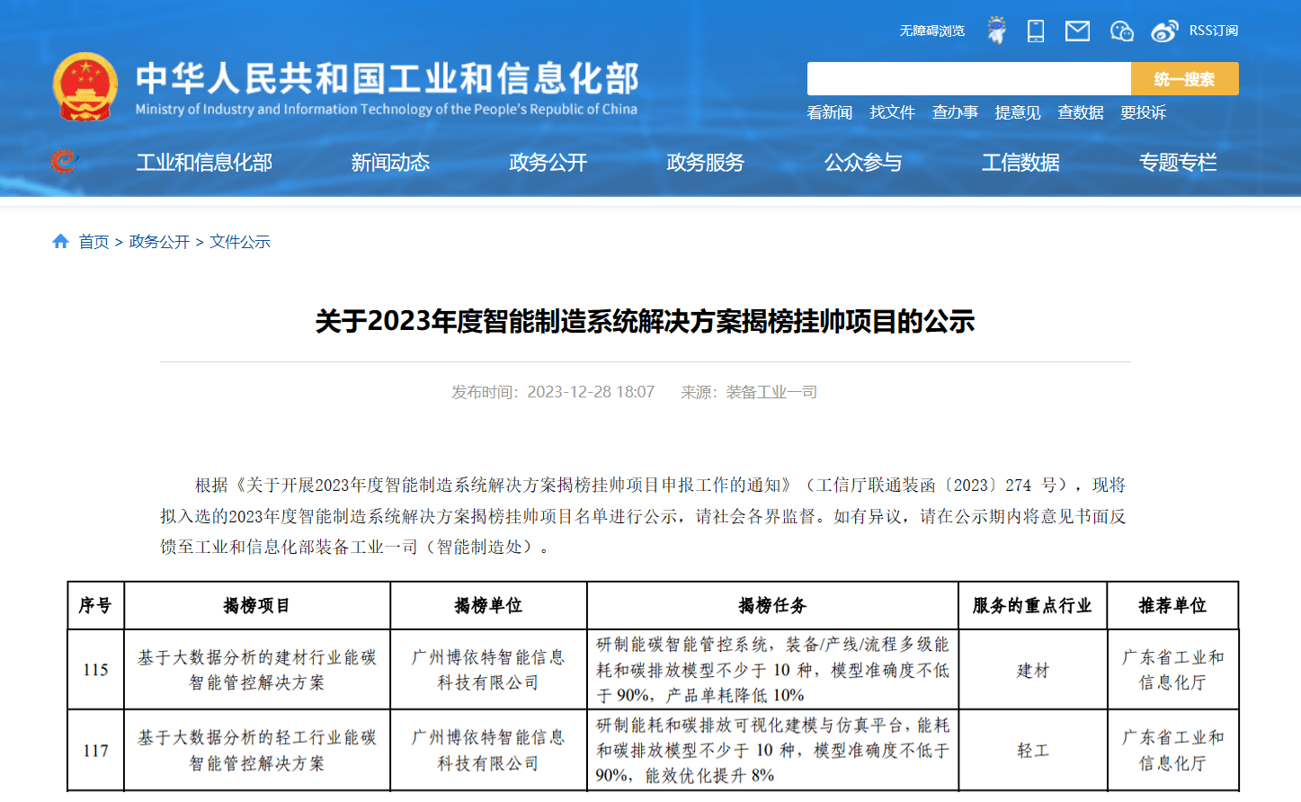Click the Weibo icon in header

tap(1164, 31)
